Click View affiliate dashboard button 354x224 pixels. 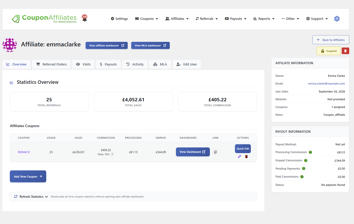pos(107,45)
